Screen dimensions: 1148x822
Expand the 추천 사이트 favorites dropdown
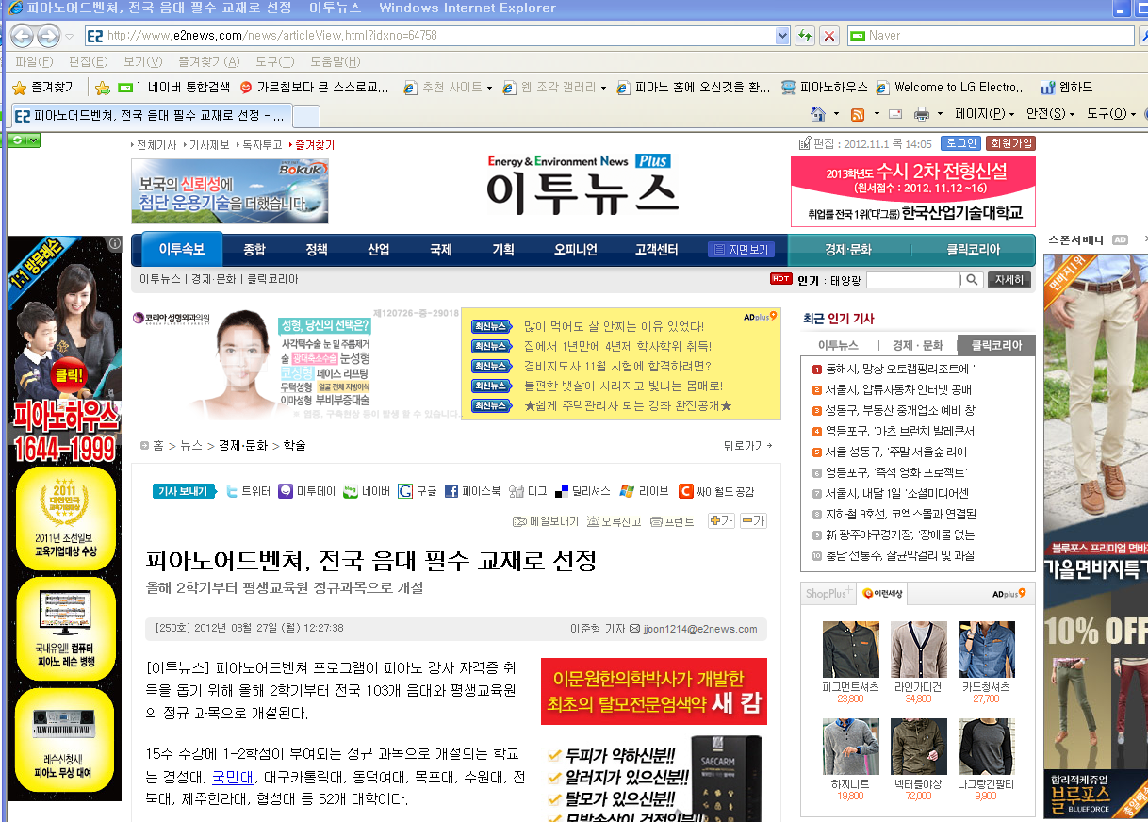489,88
